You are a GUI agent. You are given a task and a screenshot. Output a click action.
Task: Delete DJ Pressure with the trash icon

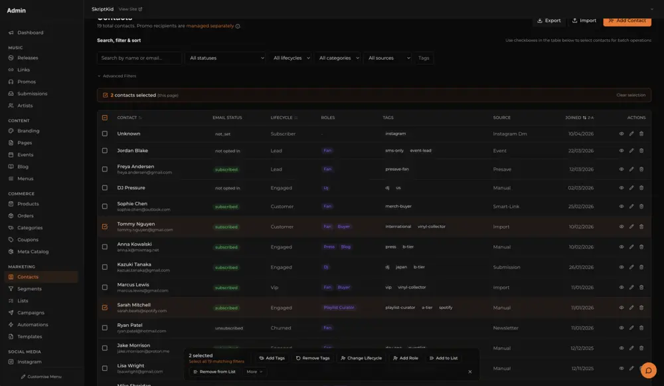(x=641, y=188)
